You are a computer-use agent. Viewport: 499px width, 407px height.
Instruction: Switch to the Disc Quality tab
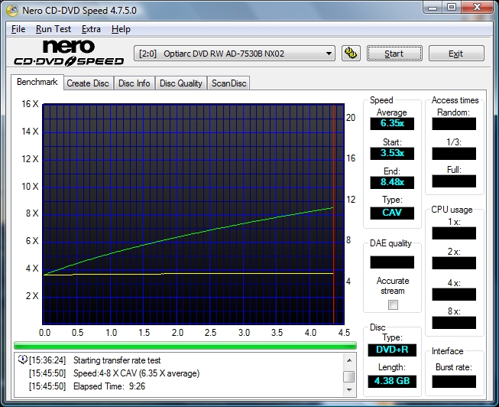point(181,83)
